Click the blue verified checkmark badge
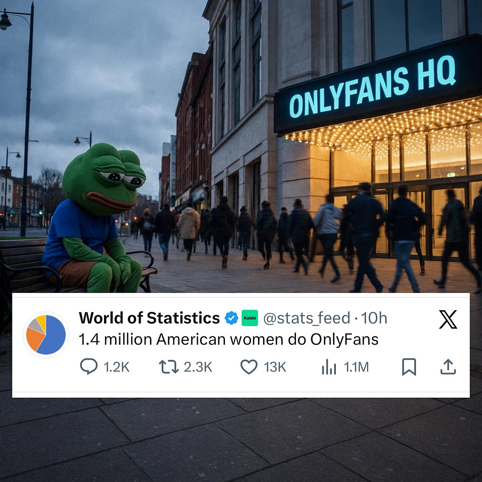The height and width of the screenshot is (482, 482). click(x=231, y=318)
